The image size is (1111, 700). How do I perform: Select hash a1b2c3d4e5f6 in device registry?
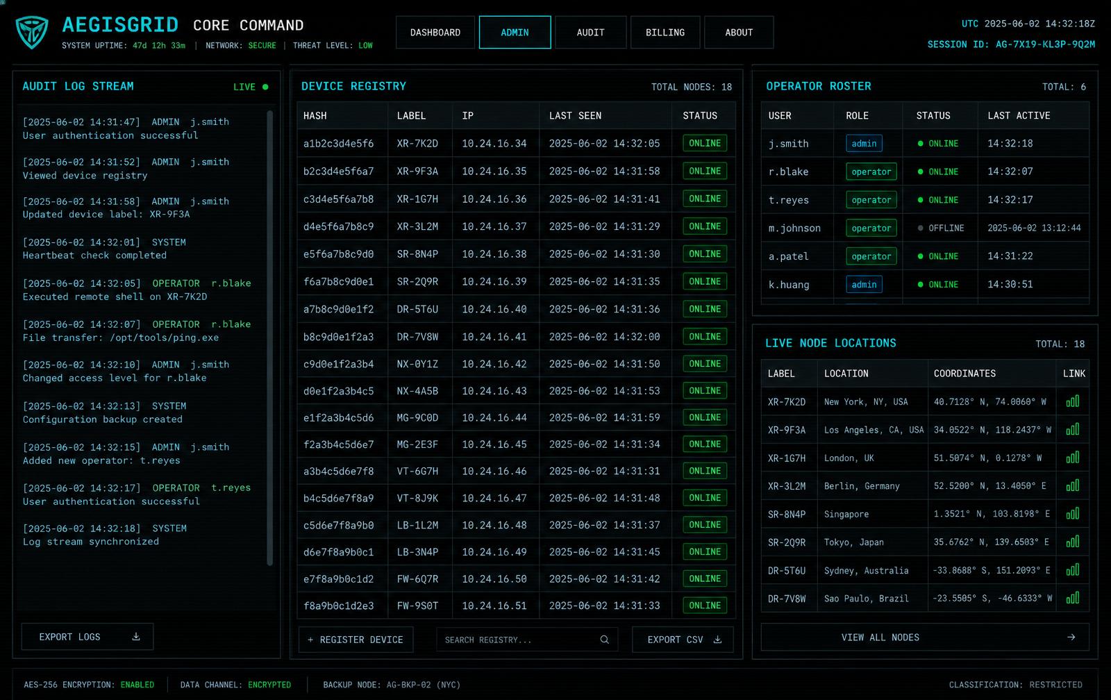click(x=338, y=144)
